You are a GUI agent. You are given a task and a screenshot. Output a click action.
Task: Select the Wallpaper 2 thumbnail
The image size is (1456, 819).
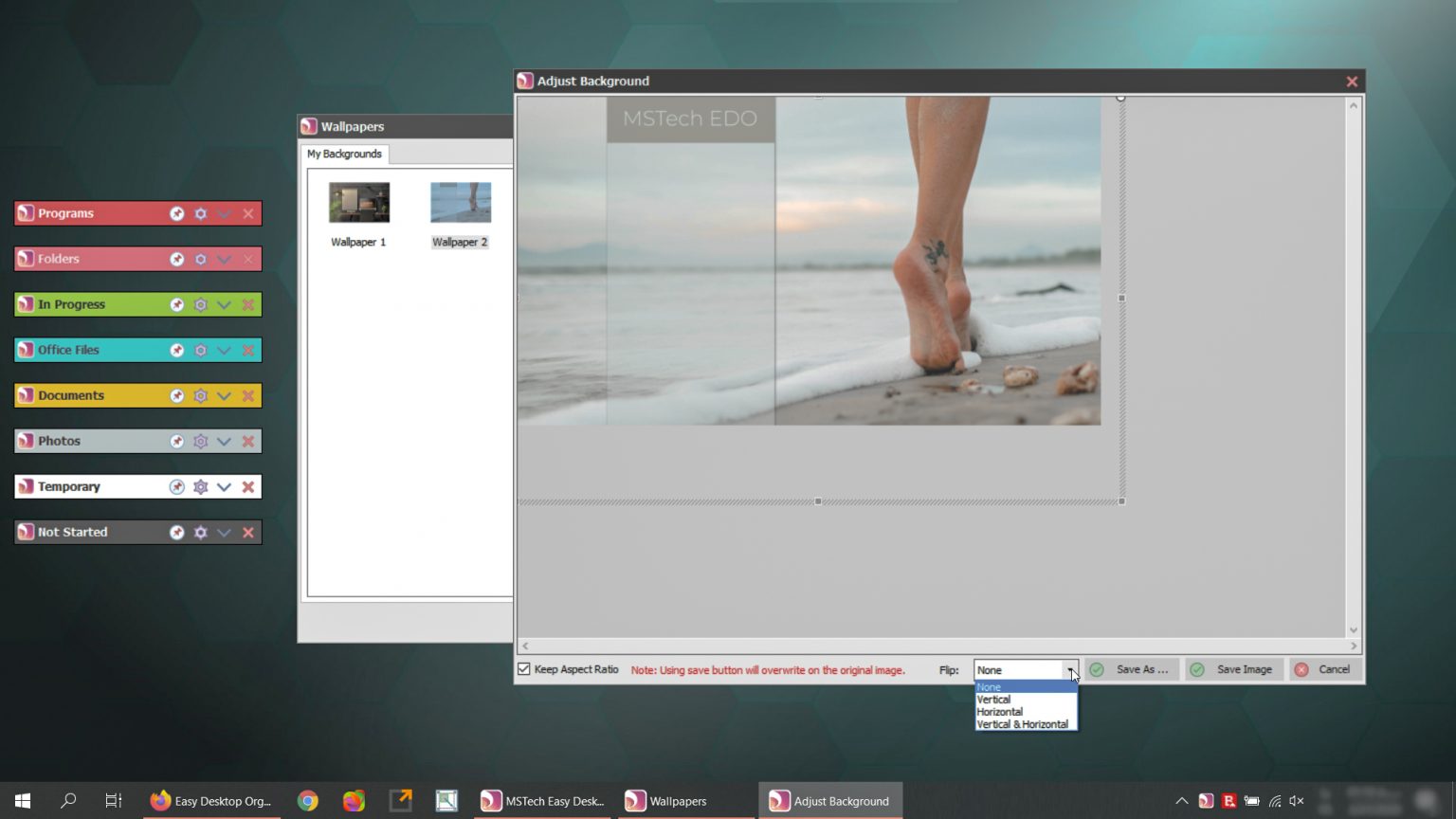(x=461, y=203)
